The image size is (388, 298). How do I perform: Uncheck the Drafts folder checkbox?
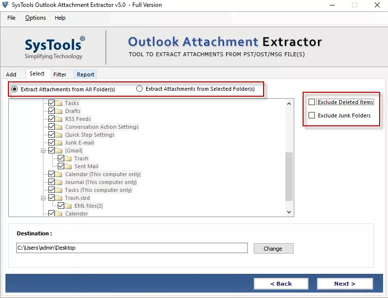coord(51,111)
